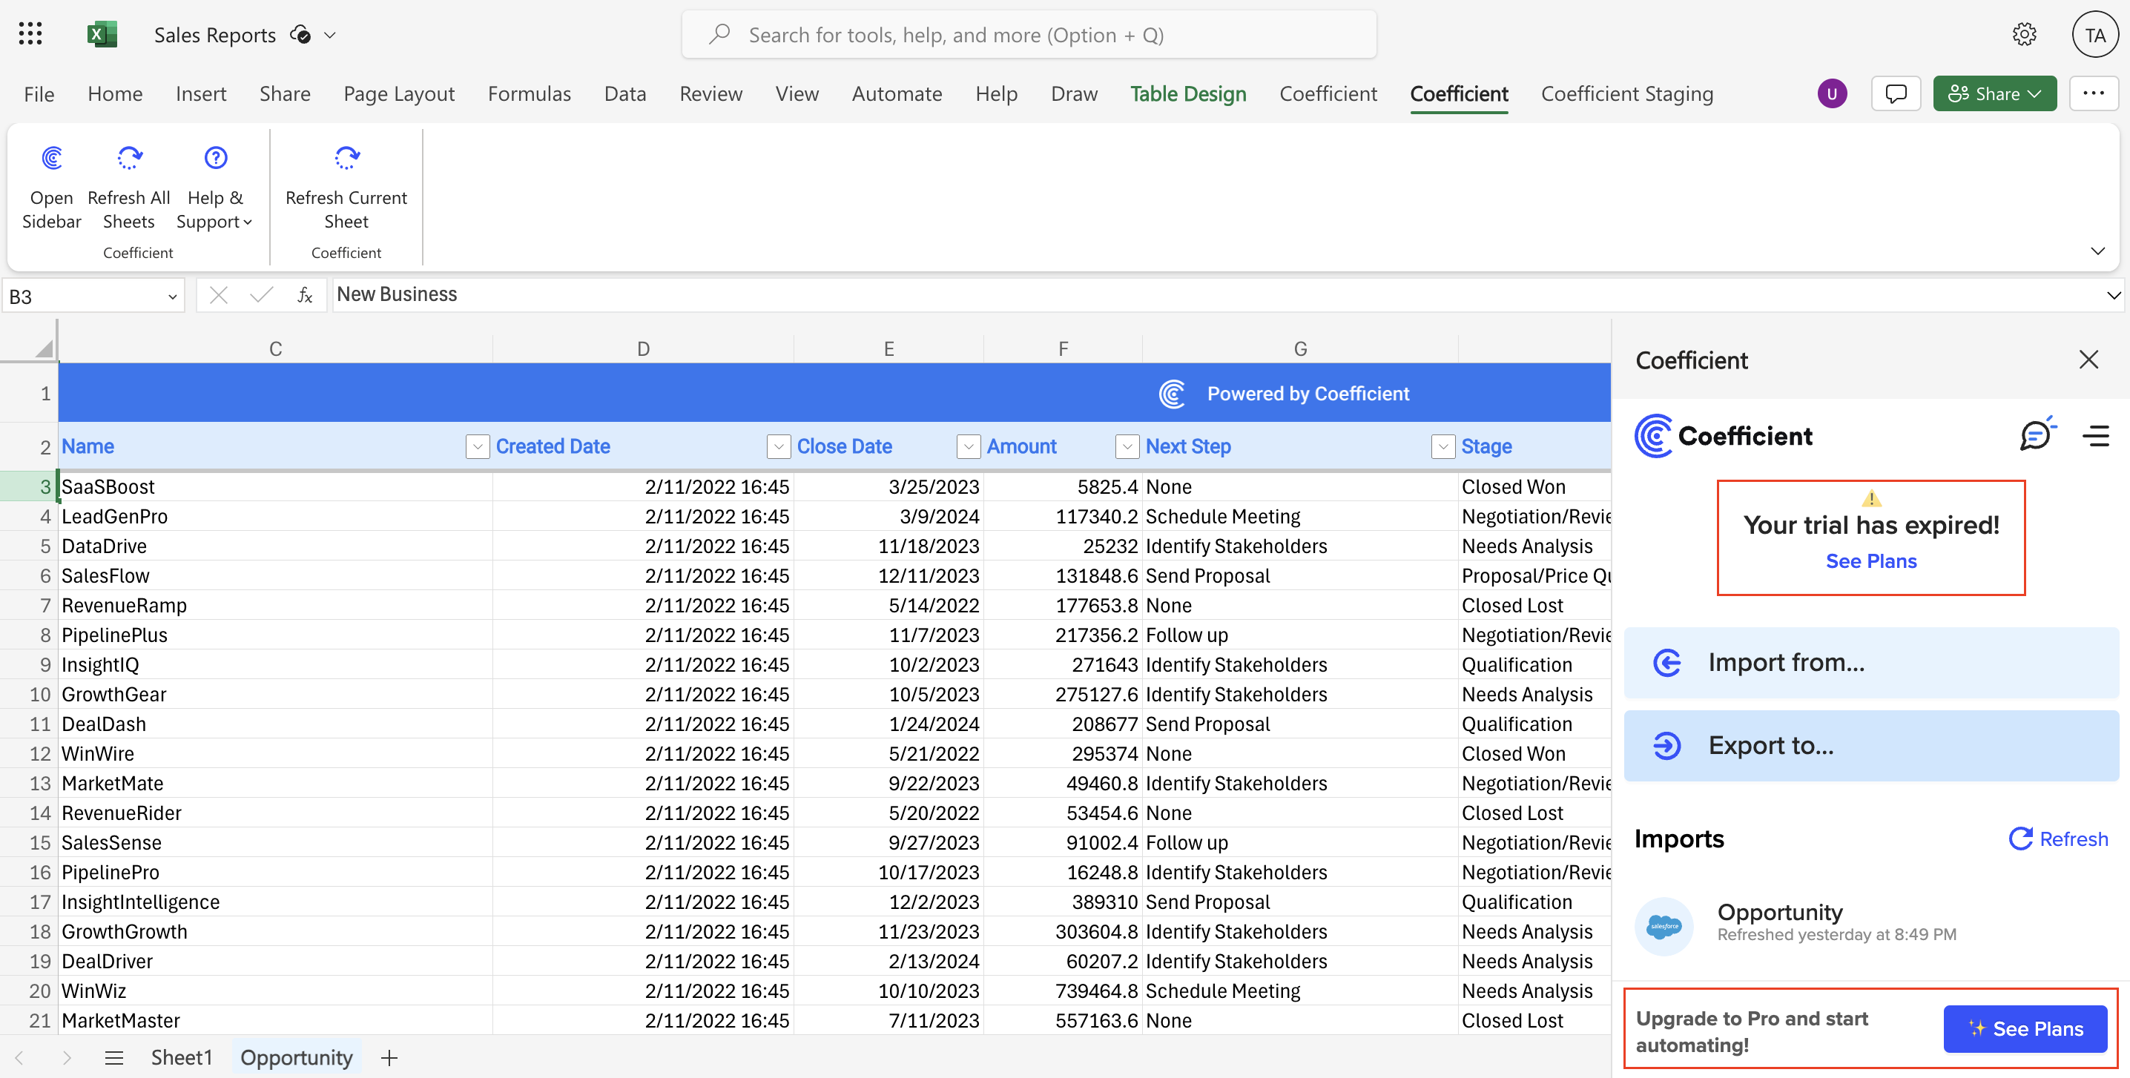
Task: Switch to the Formulas tab
Action: tap(530, 93)
